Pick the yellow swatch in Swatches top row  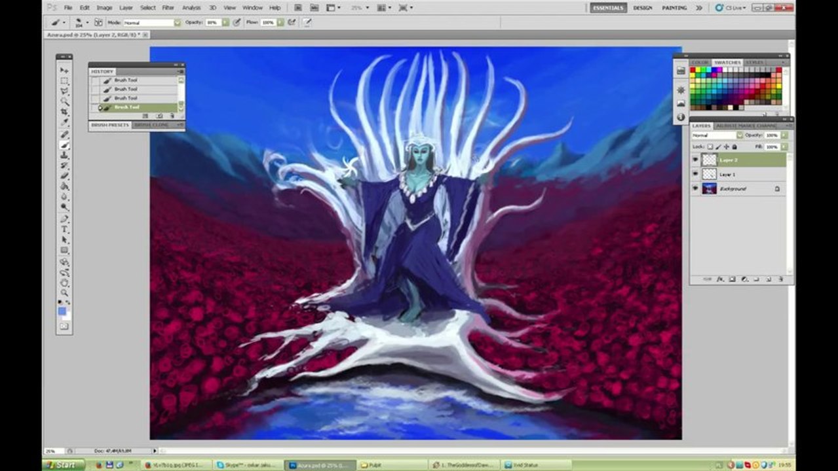point(698,69)
